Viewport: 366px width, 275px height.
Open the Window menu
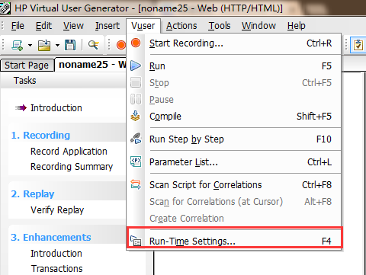pyautogui.click(x=258, y=26)
